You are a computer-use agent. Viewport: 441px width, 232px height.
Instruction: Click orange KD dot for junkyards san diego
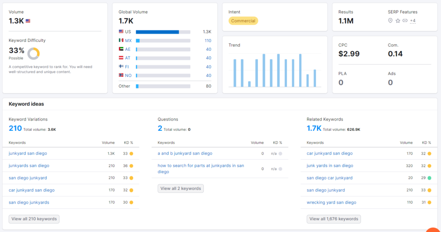(x=131, y=166)
